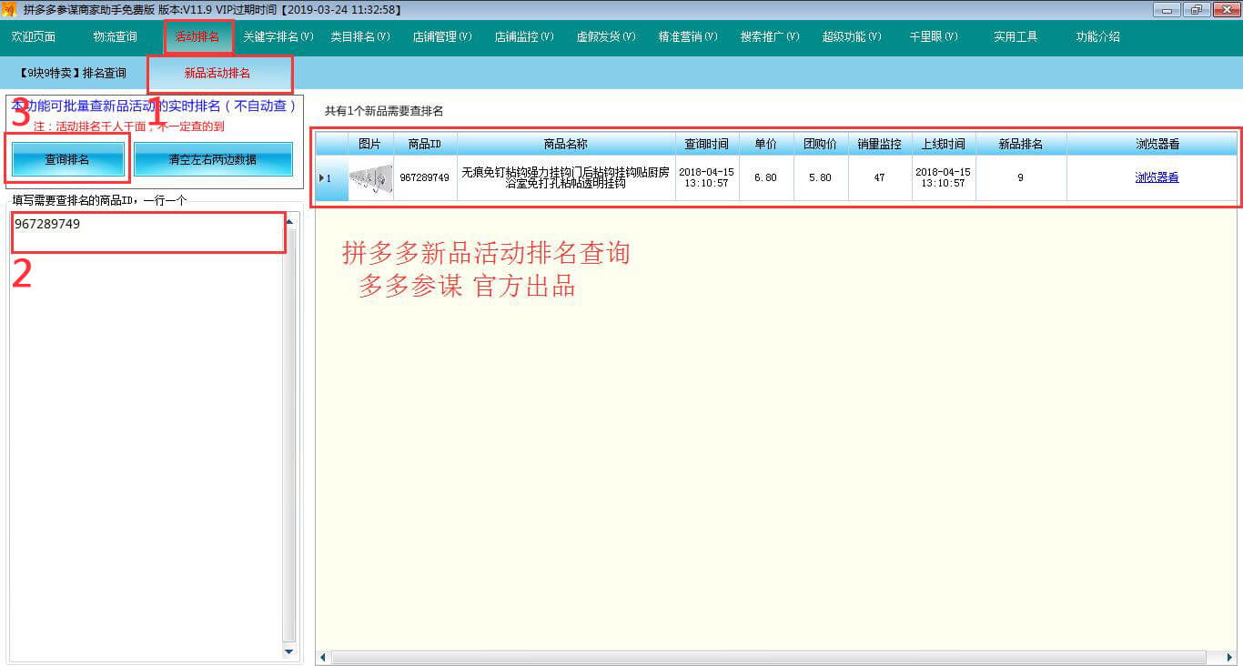
Task: Open the 功能介绍 menu tab
Action: tap(1097, 37)
